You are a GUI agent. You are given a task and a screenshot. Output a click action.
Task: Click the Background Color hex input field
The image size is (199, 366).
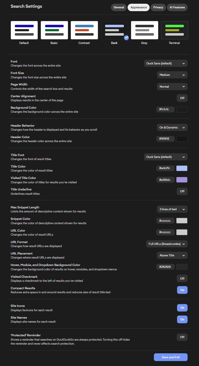point(166,109)
